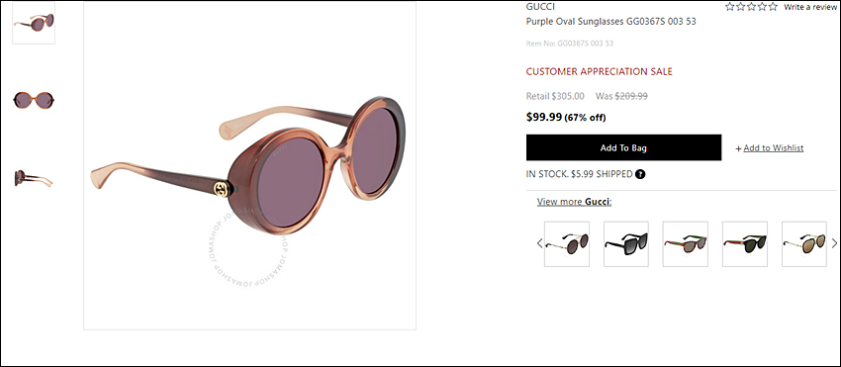
Task: Select the angled view thumbnail
Action: 34,23
